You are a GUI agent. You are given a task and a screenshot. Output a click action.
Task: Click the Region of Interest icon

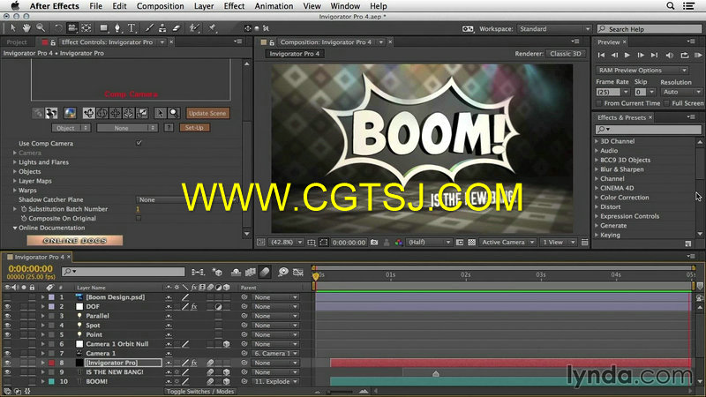(x=323, y=242)
